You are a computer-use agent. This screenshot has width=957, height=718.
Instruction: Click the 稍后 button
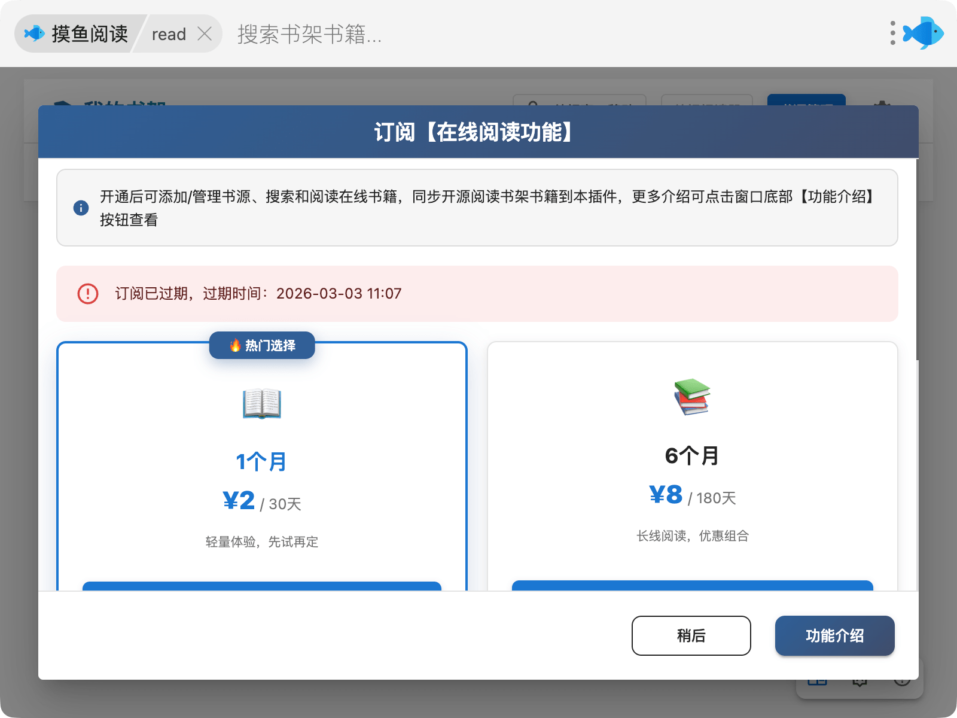click(x=691, y=635)
